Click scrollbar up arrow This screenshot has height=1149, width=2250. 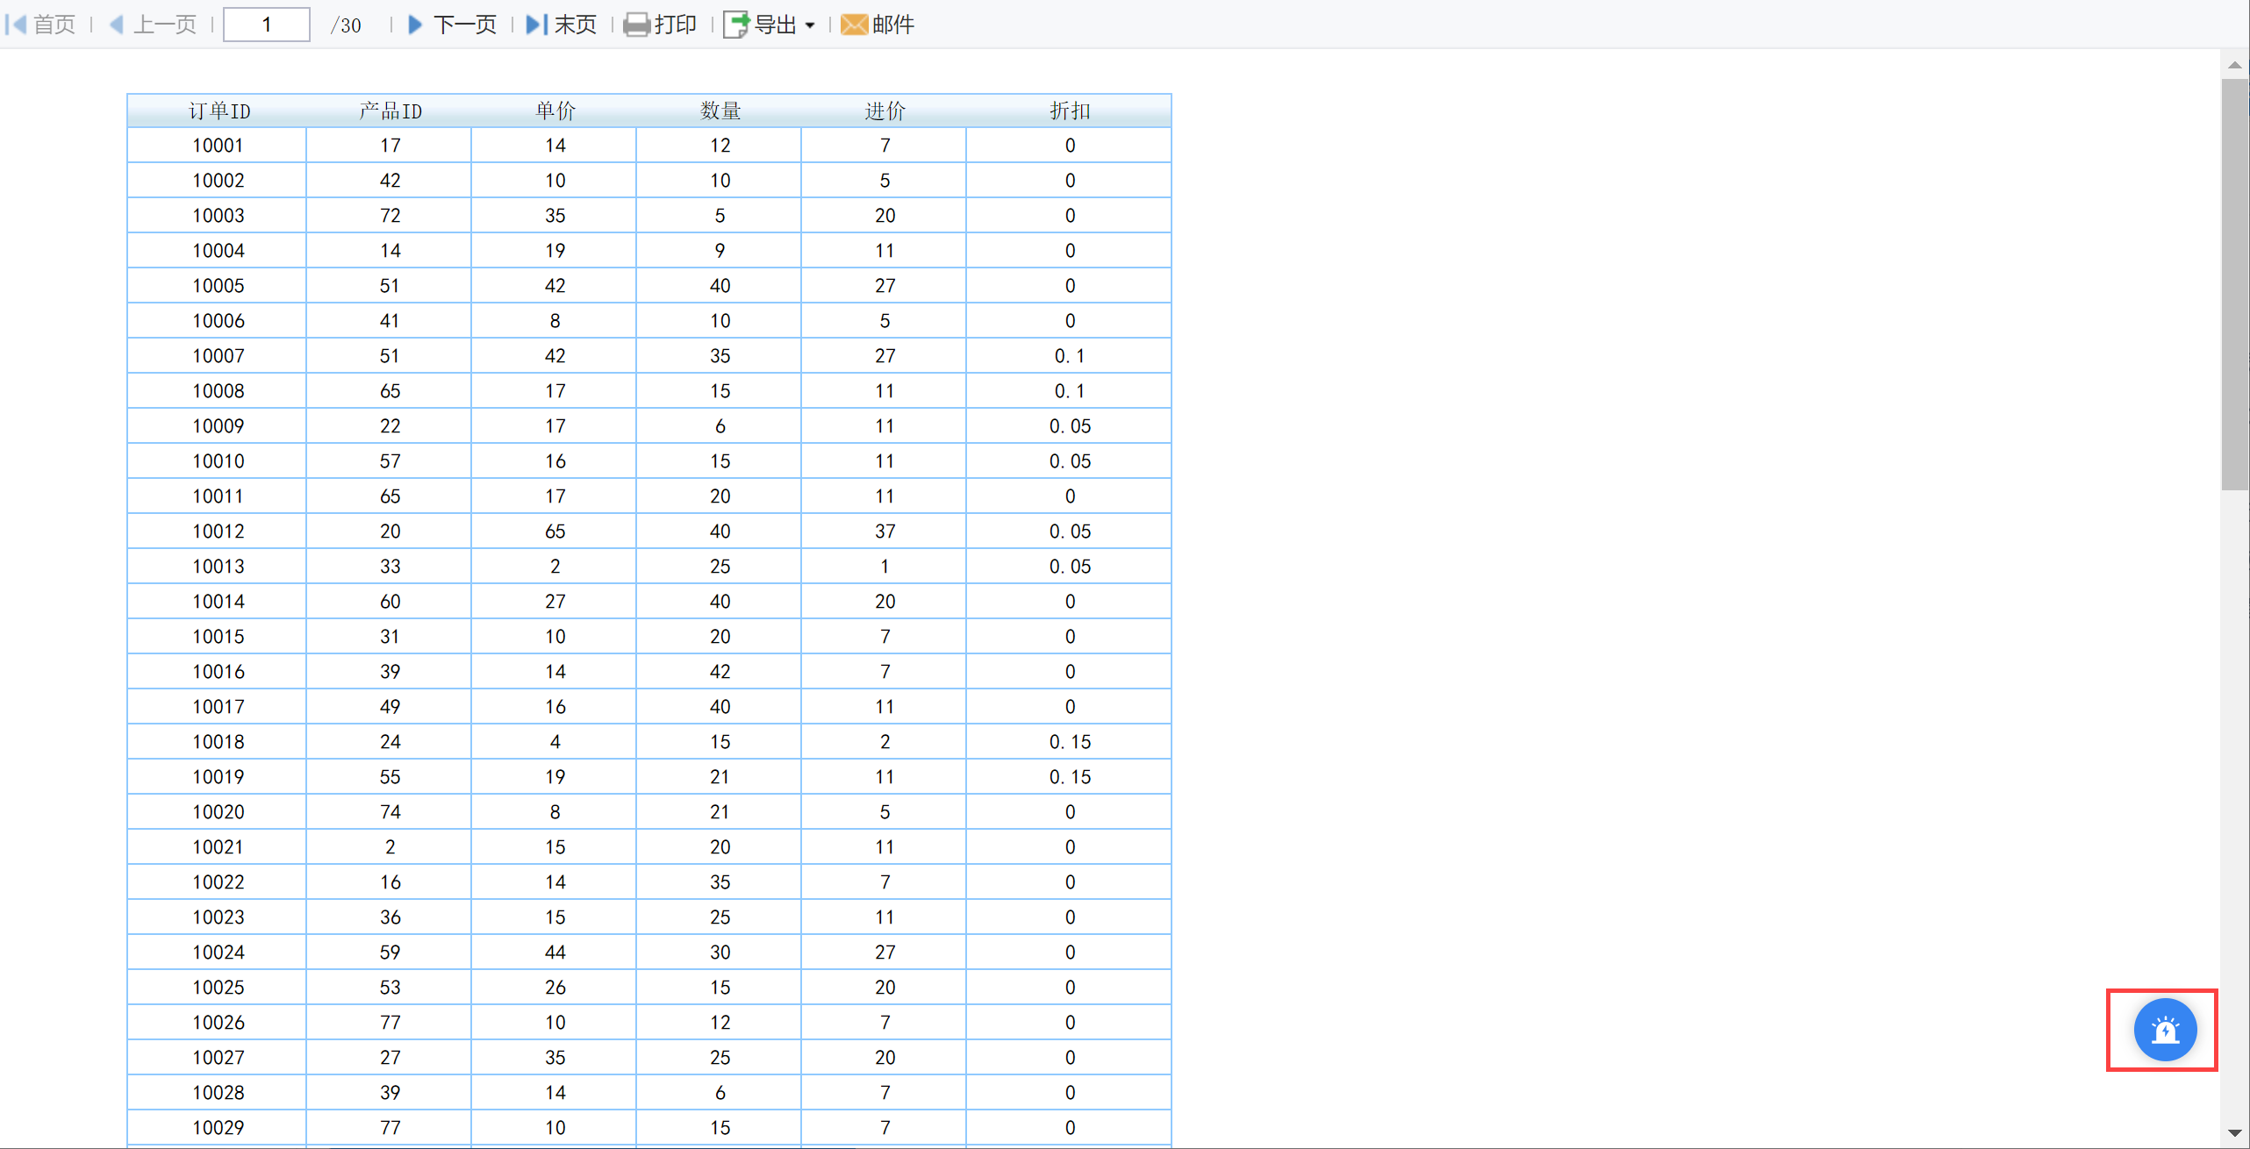pyautogui.click(x=2234, y=65)
